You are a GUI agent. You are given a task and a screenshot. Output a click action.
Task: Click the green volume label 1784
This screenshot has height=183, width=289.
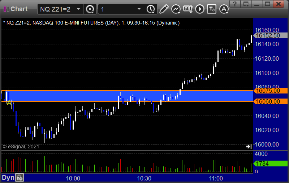pos(270,164)
